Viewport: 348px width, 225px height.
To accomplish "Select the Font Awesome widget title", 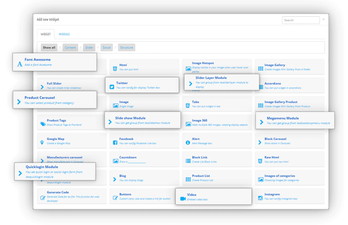I will 37,59.
